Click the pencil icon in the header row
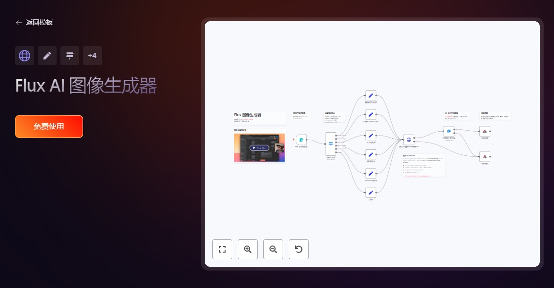 point(47,56)
